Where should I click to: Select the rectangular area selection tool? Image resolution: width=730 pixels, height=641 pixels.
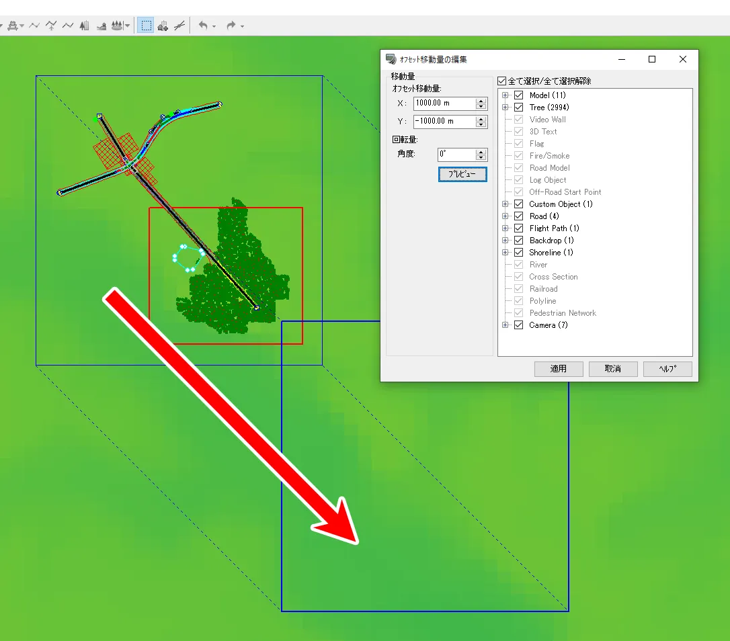(146, 26)
